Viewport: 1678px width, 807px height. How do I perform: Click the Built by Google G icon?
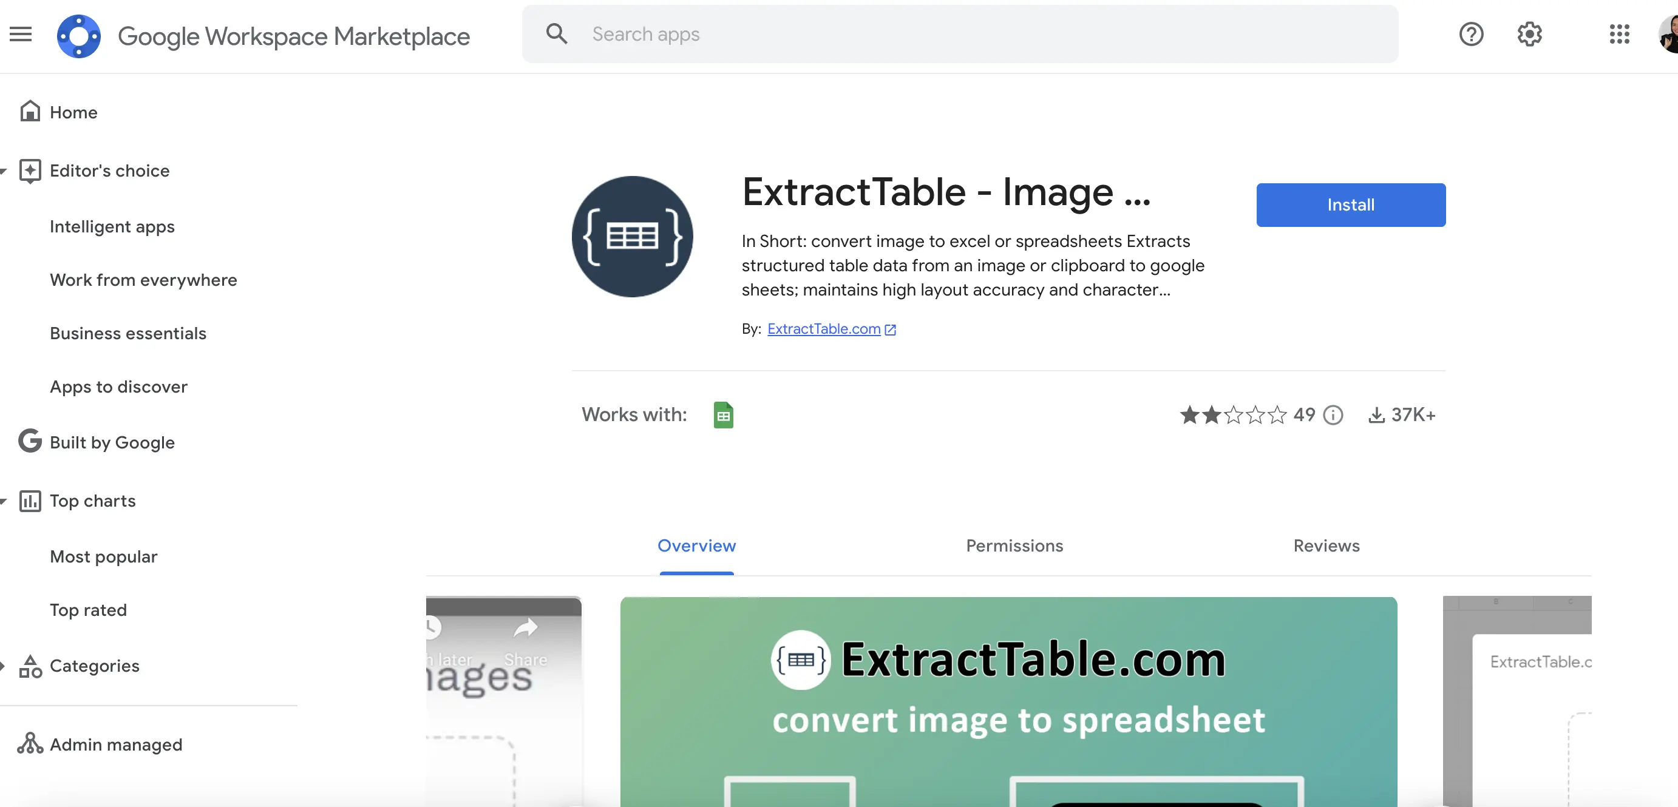30,441
